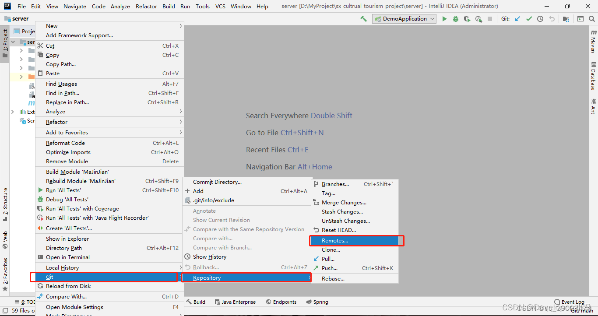This screenshot has height=316, width=598.
Task: Click Commit Directory... in Git menu
Action: point(246,182)
